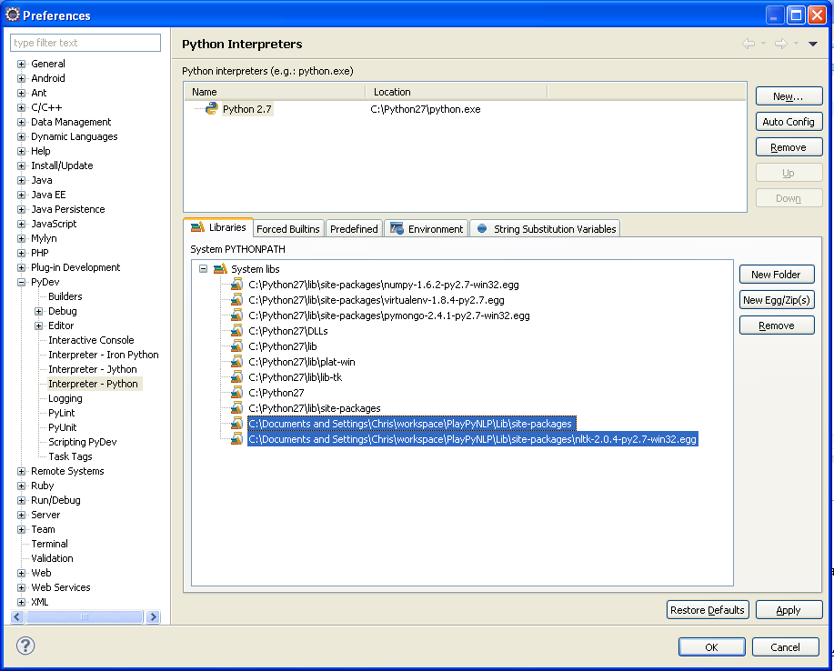Click the back navigation arrow icon
The height and width of the screenshot is (671, 834).
tap(749, 44)
